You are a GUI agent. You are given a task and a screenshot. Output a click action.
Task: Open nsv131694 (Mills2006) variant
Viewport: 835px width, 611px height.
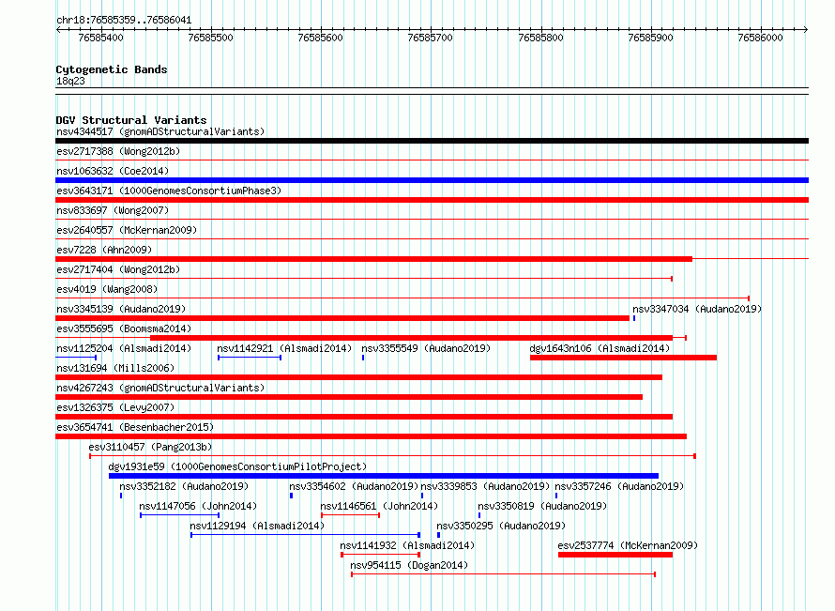115,368
